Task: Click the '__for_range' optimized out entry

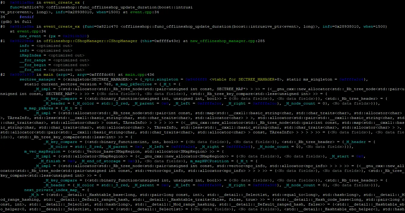Action: pos(54,60)
